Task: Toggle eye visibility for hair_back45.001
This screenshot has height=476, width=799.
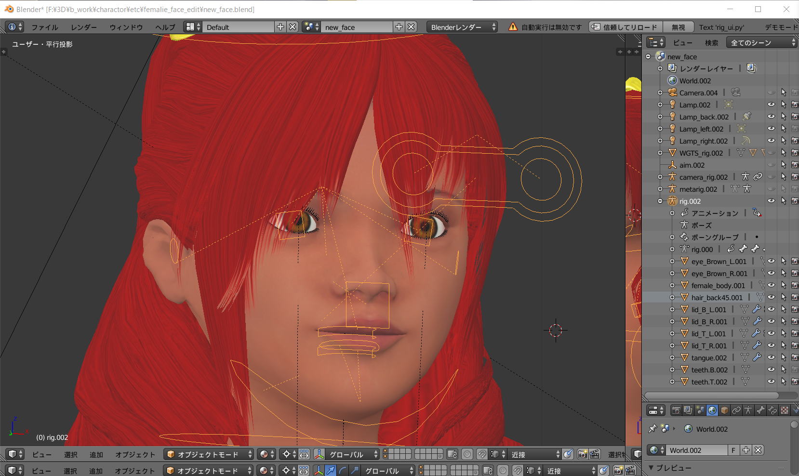Action: pos(771,298)
